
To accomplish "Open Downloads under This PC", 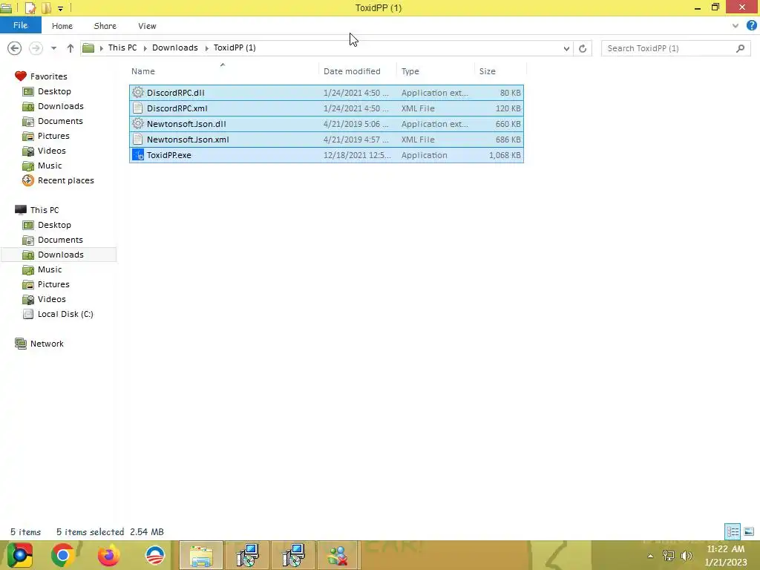I will pyautogui.click(x=61, y=255).
